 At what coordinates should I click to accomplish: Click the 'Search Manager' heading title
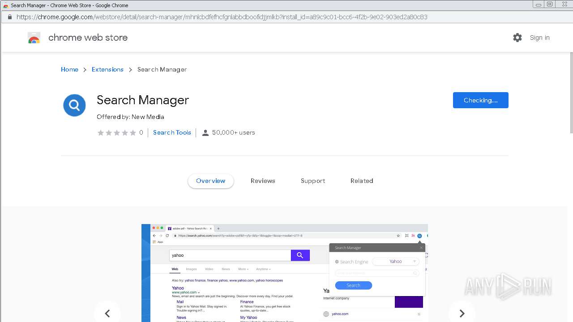click(143, 100)
